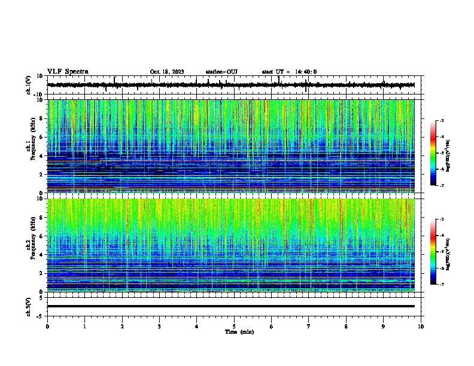Image resolution: width=474 pixels, height=366 pixels.
Task: Click the ch.1 spectrogram color scale bar
Action: click(433, 153)
